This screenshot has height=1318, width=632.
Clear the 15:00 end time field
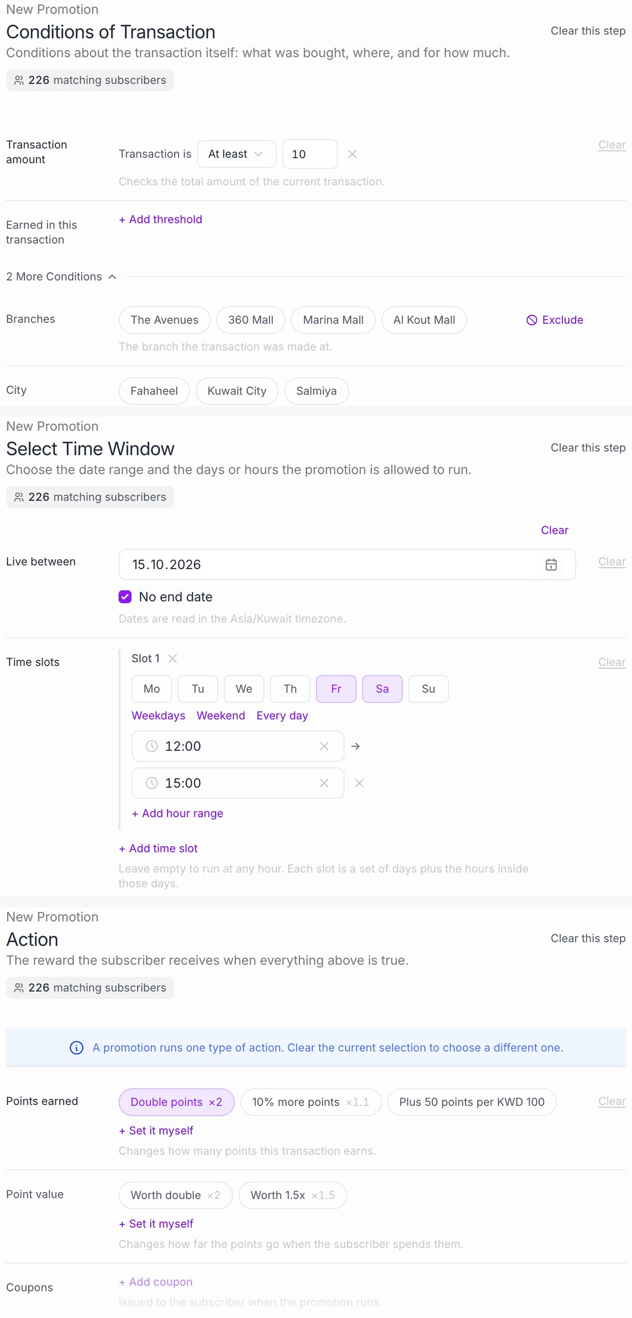[324, 783]
